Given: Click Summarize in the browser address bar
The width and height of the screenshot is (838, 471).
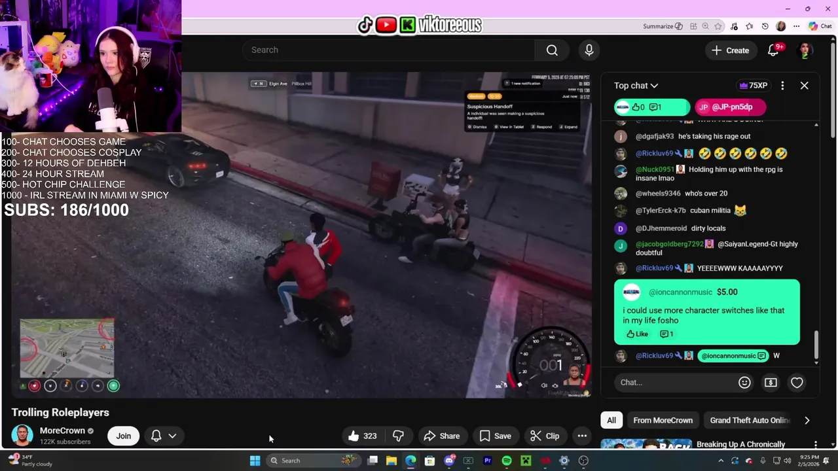Looking at the screenshot, I should (x=663, y=26).
